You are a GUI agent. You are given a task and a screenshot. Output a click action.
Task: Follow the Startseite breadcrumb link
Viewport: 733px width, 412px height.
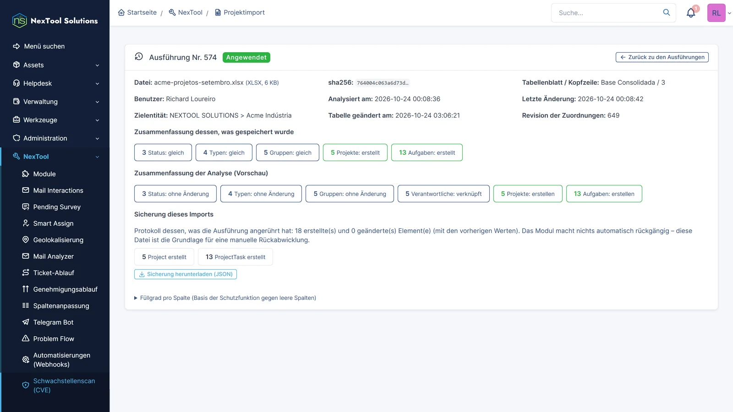tap(137, 12)
